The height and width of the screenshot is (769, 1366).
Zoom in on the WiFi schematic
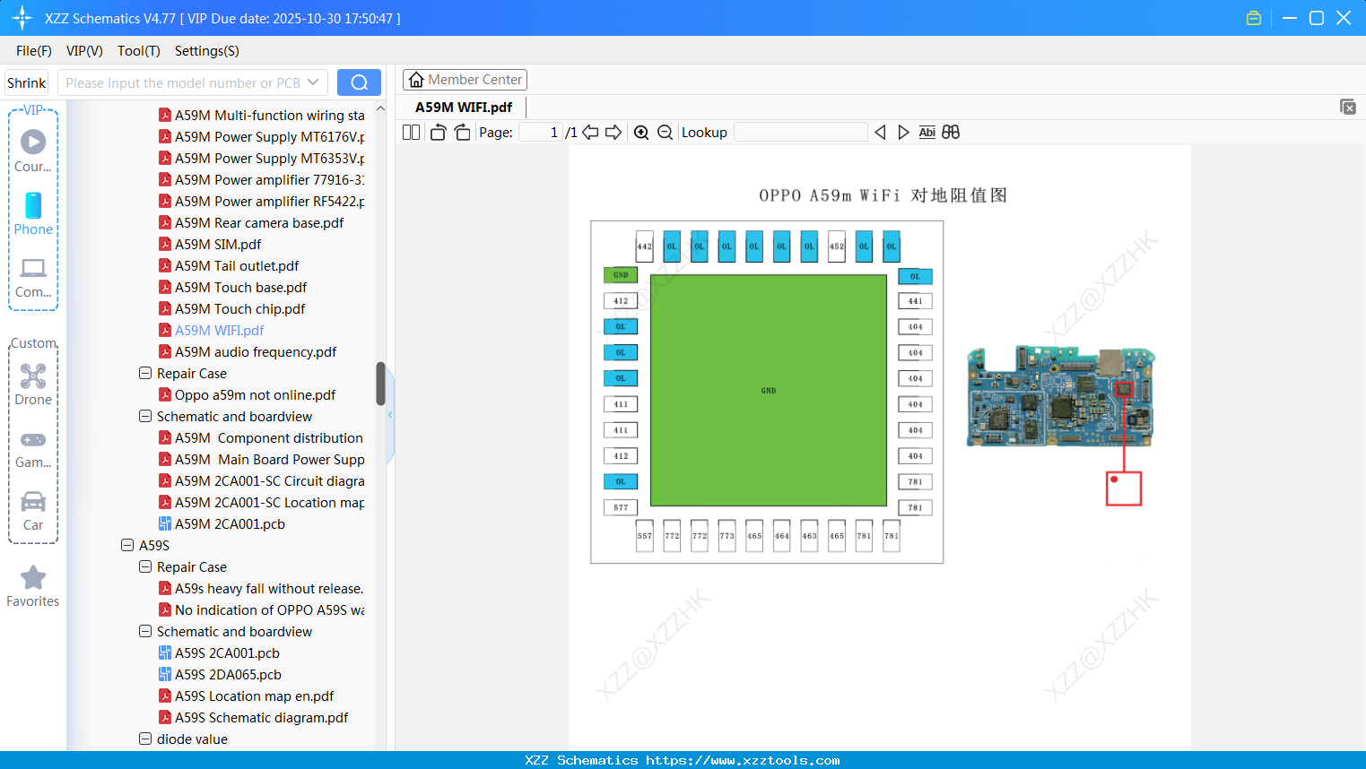point(641,132)
